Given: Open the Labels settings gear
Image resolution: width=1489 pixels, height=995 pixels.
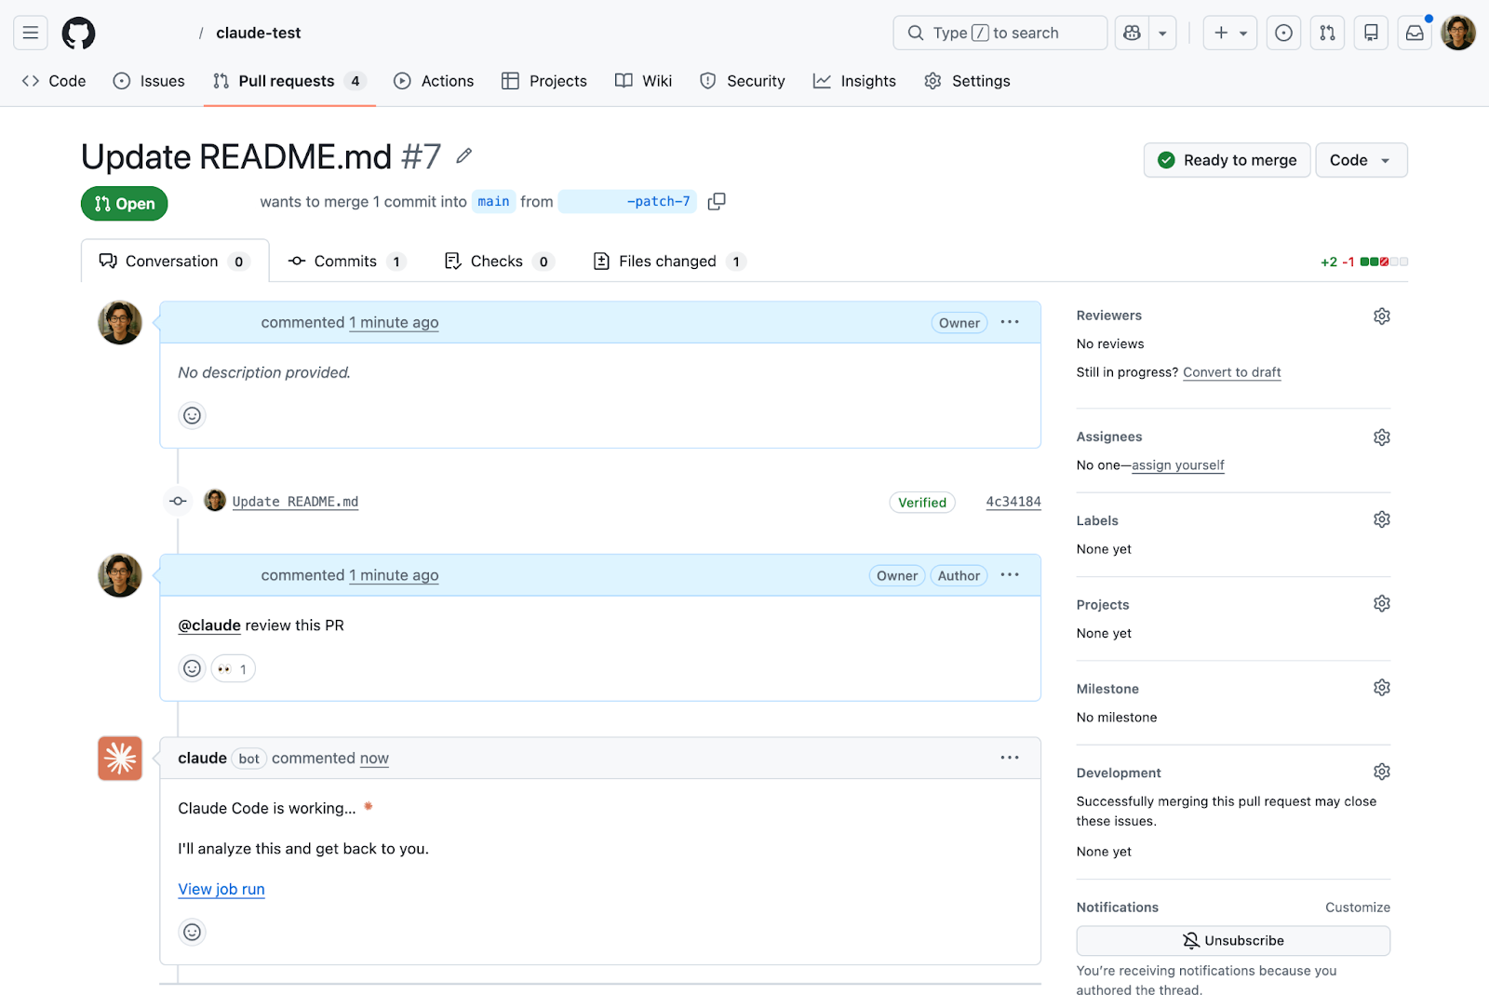Looking at the screenshot, I should [1381, 519].
